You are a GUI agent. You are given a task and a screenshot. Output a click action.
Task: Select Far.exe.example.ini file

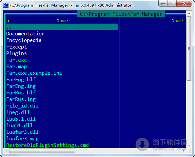pyautogui.click(x=34, y=73)
